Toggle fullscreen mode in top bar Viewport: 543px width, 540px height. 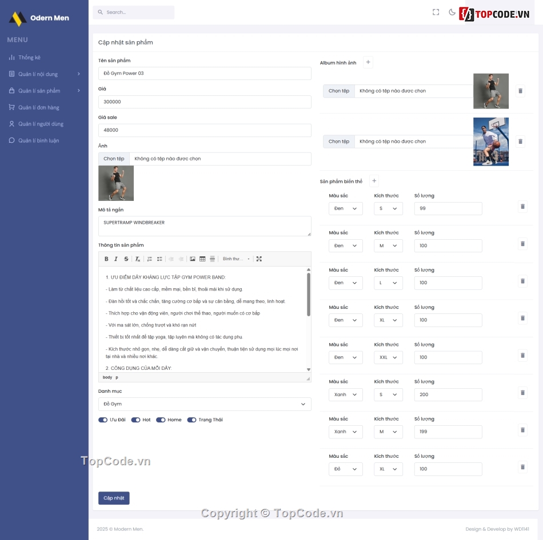[436, 12]
